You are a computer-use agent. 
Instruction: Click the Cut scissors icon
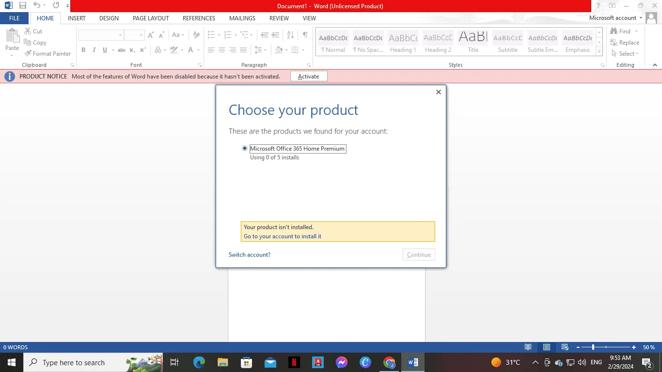28,31
